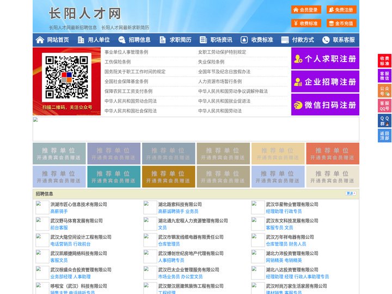The width and height of the screenshot is (392, 294).
Task: Click the 免费注册 register button
Action: point(341,10)
